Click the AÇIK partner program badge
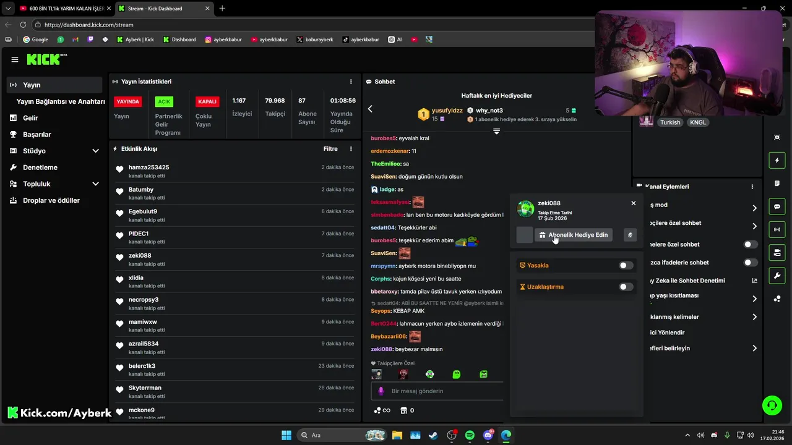The image size is (792, 445). pos(164,101)
